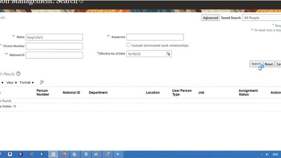
Task: Sort by Location column header
Action: pyautogui.click(x=153, y=93)
